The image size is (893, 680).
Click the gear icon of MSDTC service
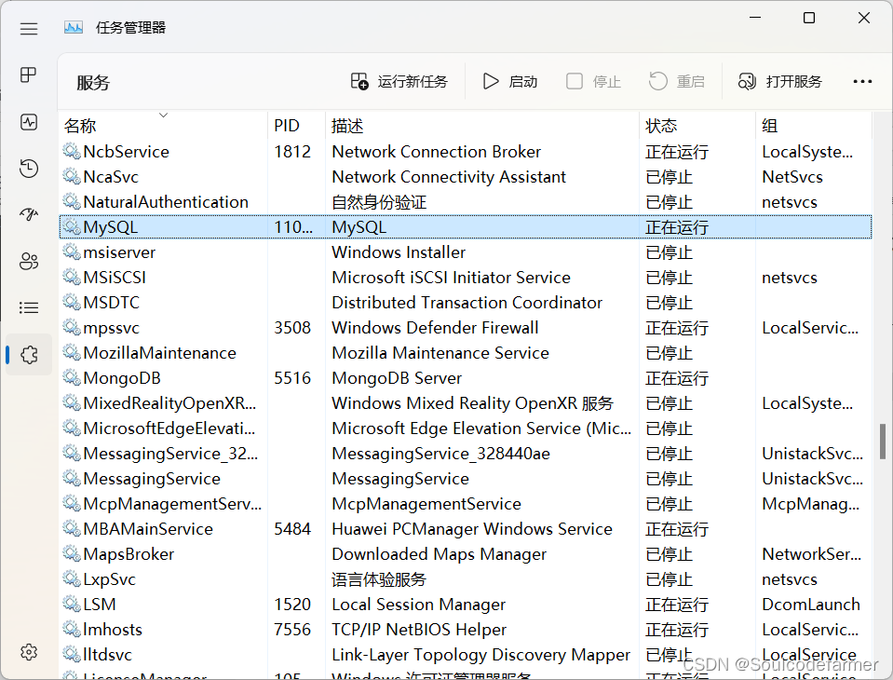72,302
